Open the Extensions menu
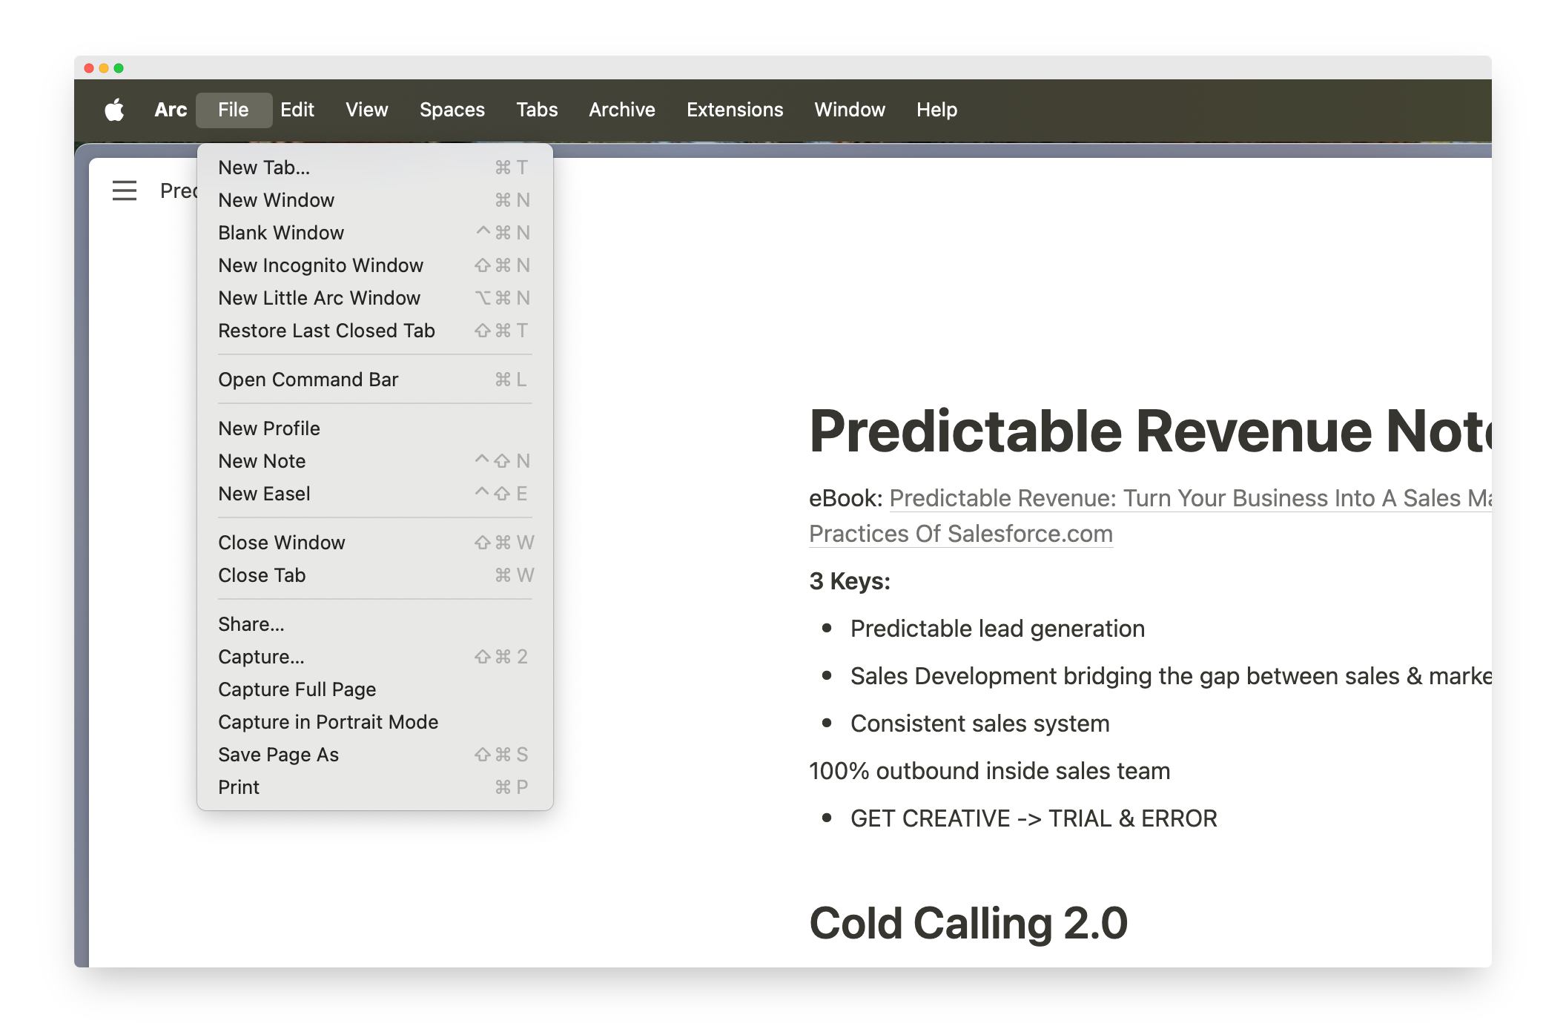The height and width of the screenshot is (1023, 1566). [735, 110]
